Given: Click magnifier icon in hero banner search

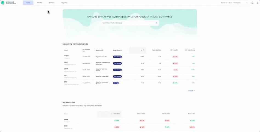Looking at the screenshot, I should pos(156,23).
